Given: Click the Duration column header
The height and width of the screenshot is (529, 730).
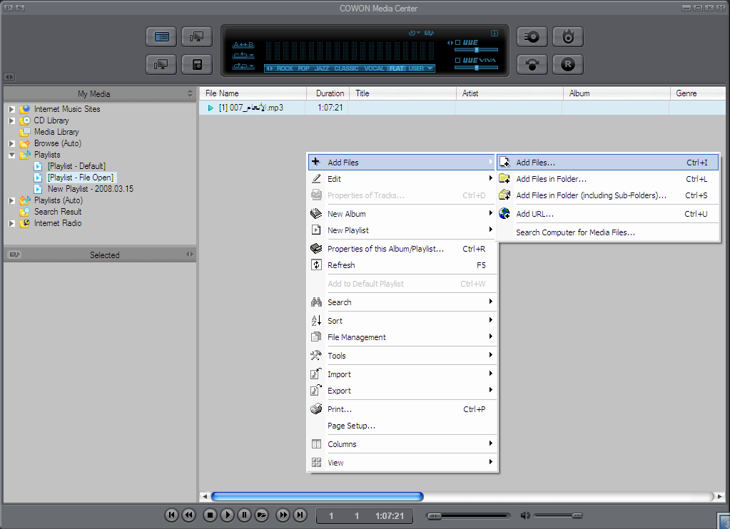Looking at the screenshot, I should [x=328, y=93].
